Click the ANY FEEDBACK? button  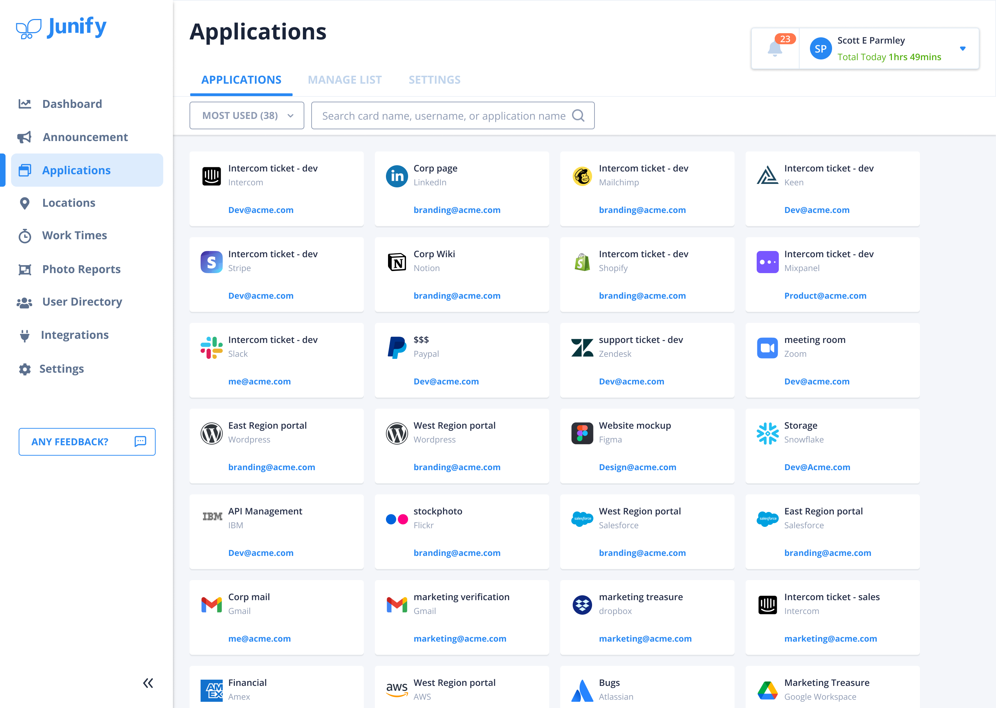[x=87, y=441]
